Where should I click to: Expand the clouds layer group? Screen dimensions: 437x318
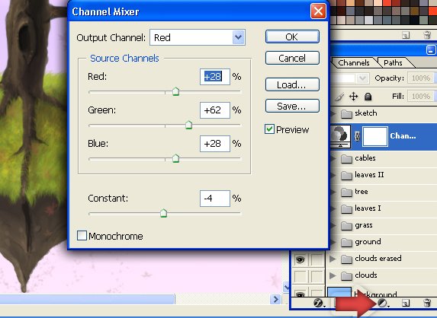pos(333,275)
